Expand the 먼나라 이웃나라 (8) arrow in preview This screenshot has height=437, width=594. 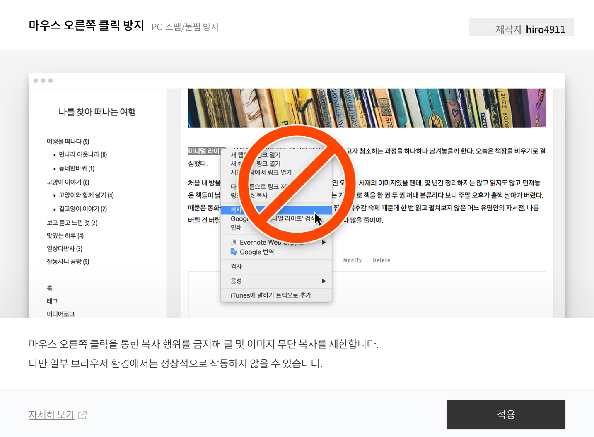click(54, 155)
